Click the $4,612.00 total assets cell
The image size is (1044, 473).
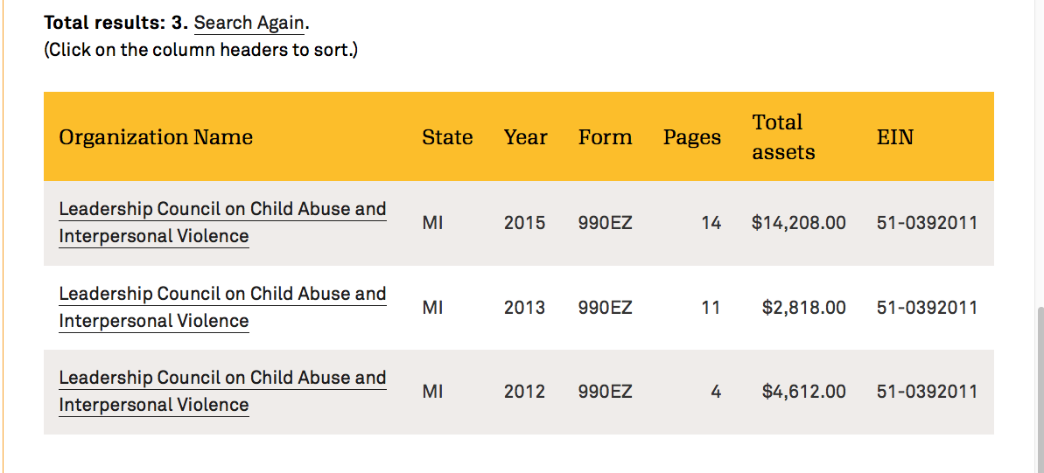click(x=803, y=392)
